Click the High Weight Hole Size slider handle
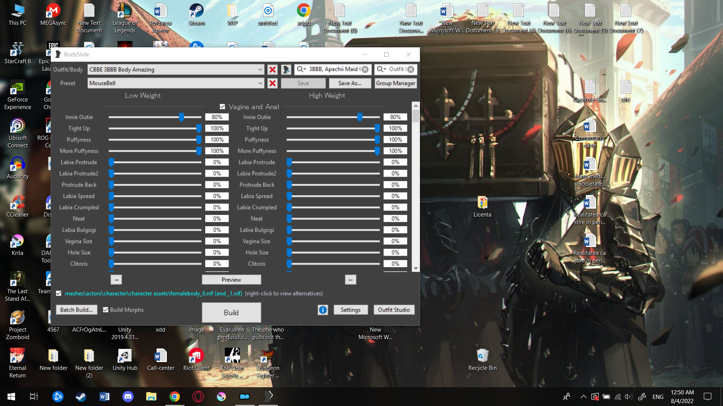The height and width of the screenshot is (406, 723). point(289,253)
